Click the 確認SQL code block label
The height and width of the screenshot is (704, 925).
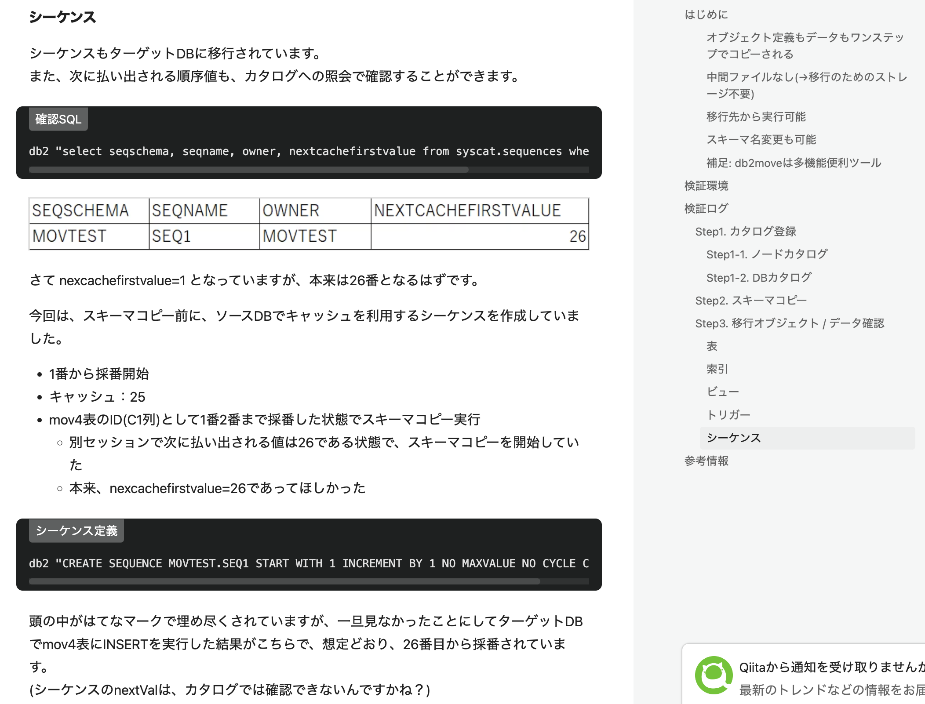(x=58, y=119)
